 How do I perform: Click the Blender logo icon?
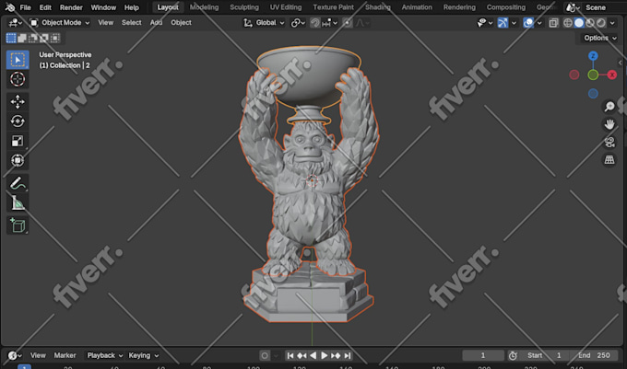(x=9, y=7)
